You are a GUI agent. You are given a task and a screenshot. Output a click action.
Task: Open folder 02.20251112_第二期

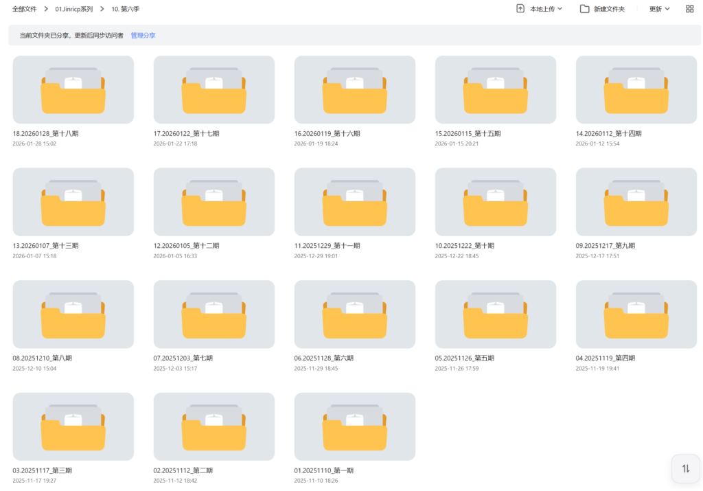tap(214, 426)
